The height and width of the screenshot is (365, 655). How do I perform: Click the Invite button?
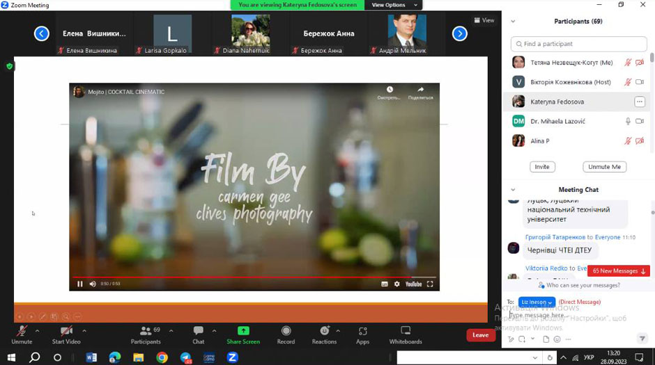pos(542,167)
